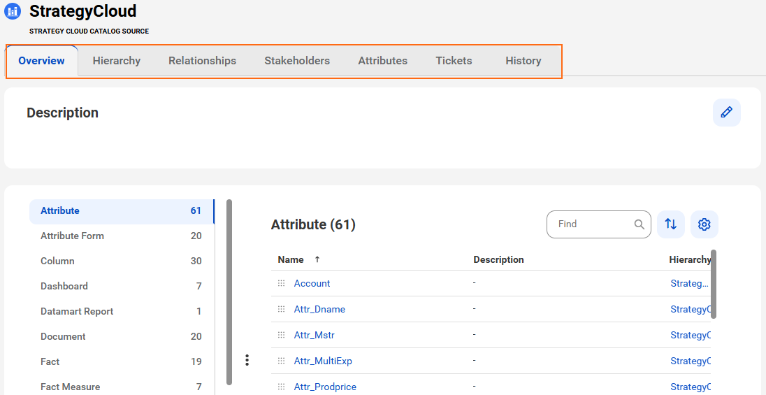
Task: Click the Hierarchy column header
Action: tap(690, 259)
